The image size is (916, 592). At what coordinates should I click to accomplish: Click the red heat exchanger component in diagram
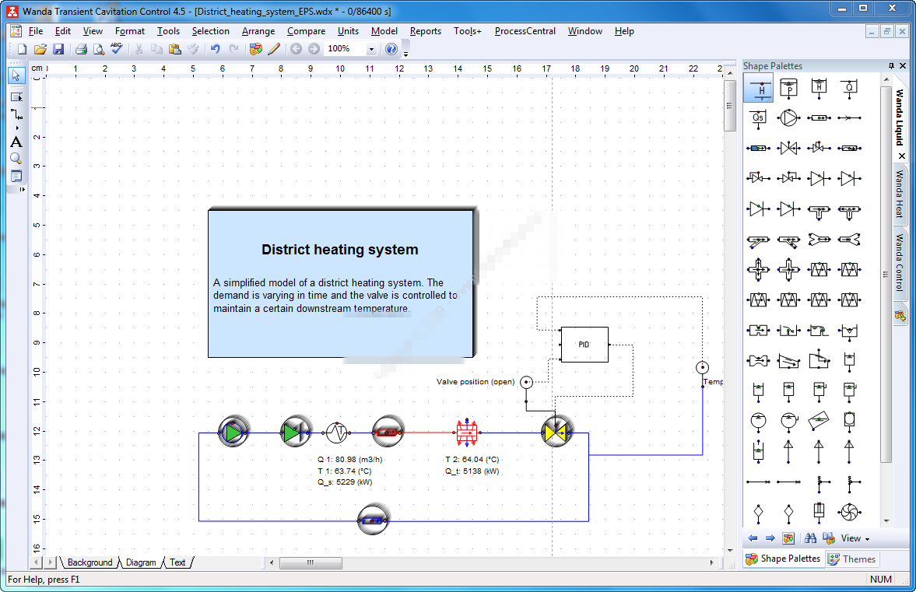pos(466,433)
